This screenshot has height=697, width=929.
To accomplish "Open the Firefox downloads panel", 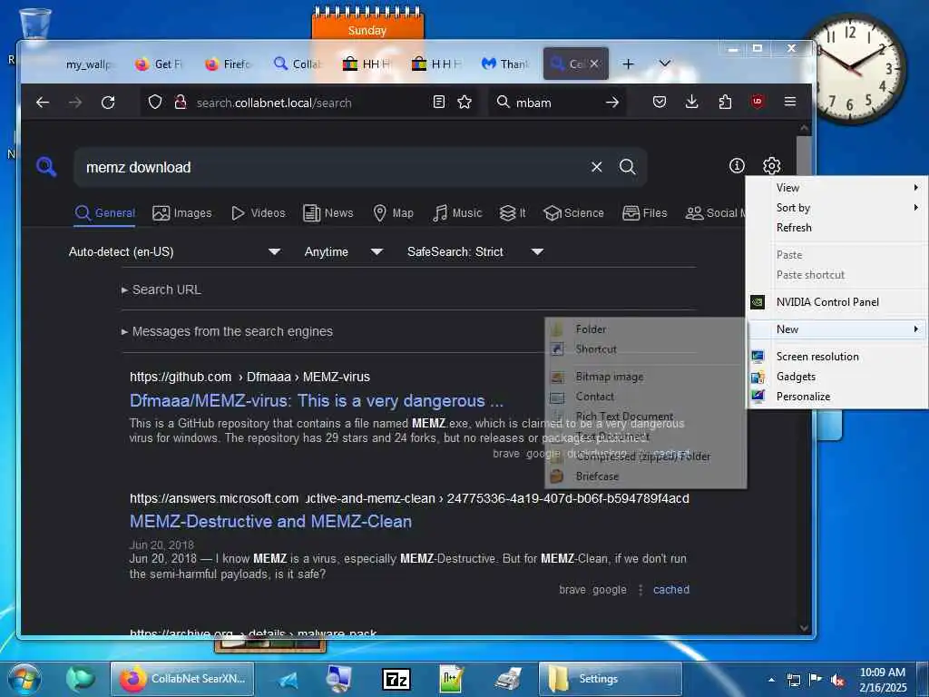I will click(x=691, y=102).
